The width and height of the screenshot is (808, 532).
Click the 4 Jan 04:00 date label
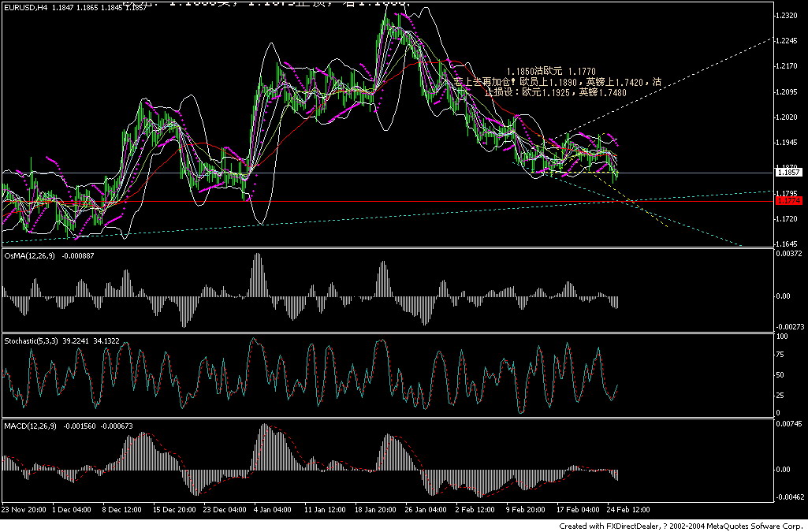pyautogui.click(x=273, y=509)
